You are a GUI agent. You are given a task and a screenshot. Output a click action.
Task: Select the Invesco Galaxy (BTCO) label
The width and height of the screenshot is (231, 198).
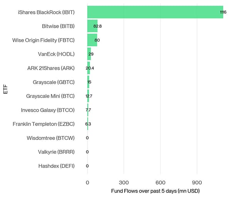48,110
